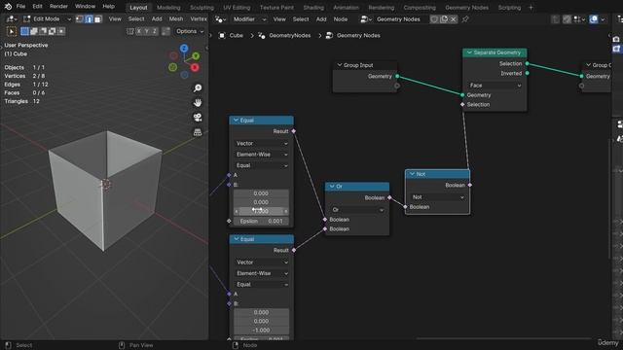This screenshot has width=623, height=350.
Task: Open the File menu
Action: click(x=20, y=7)
